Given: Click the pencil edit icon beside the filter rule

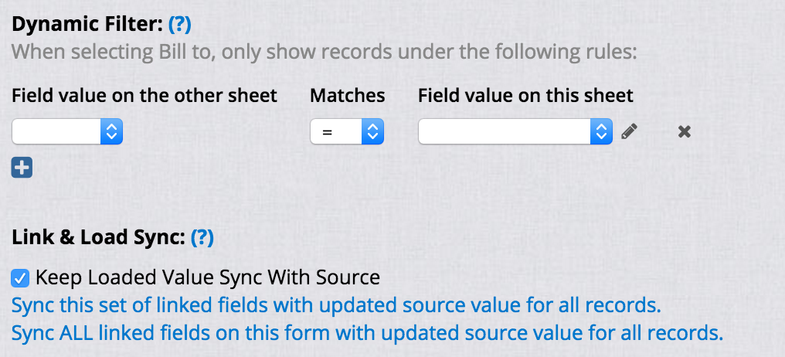Looking at the screenshot, I should pyautogui.click(x=629, y=131).
